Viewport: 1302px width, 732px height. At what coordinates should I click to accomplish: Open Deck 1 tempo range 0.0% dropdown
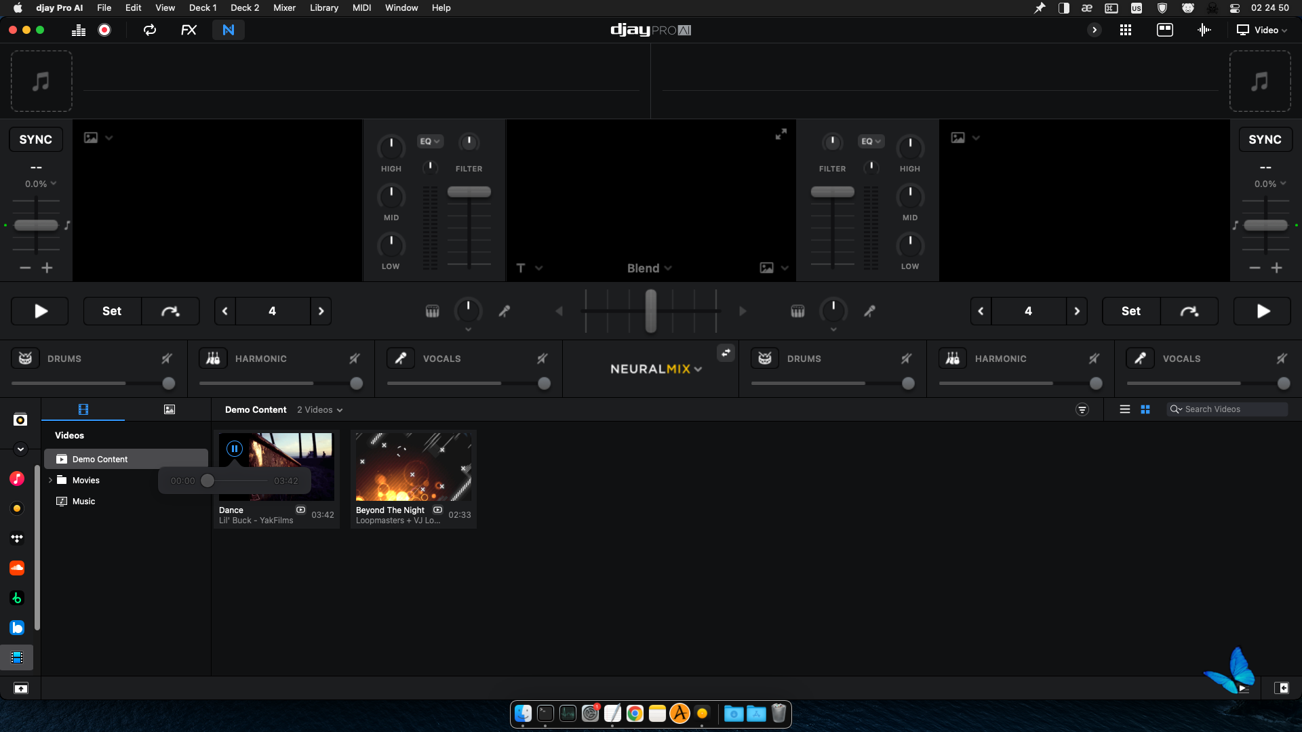tap(41, 184)
